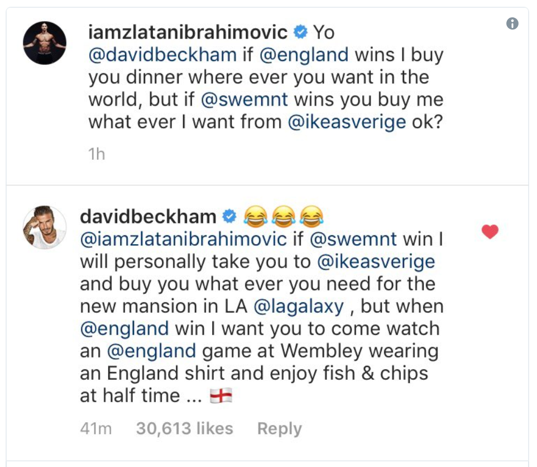537x467 pixels.
Task: Click the England flag emoji
Action: [x=220, y=397]
